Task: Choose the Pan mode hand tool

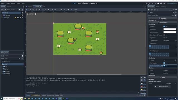Action: click(46, 10)
